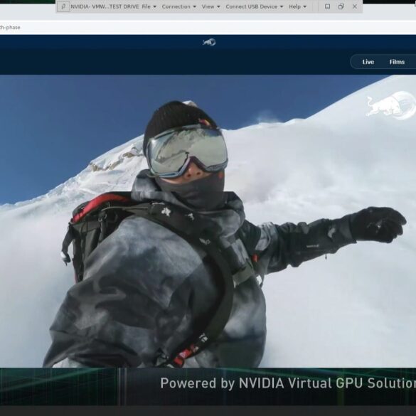The image size is (416, 416).
Task: Go to the Live section
Action: click(x=368, y=62)
